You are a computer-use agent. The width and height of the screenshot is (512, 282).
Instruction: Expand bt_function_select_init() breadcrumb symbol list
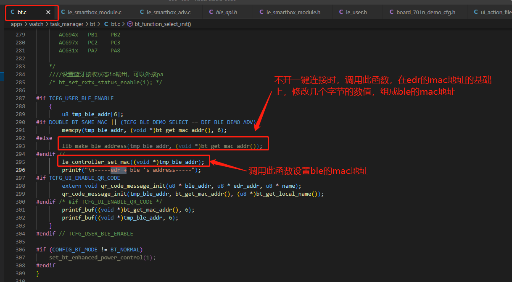click(163, 24)
